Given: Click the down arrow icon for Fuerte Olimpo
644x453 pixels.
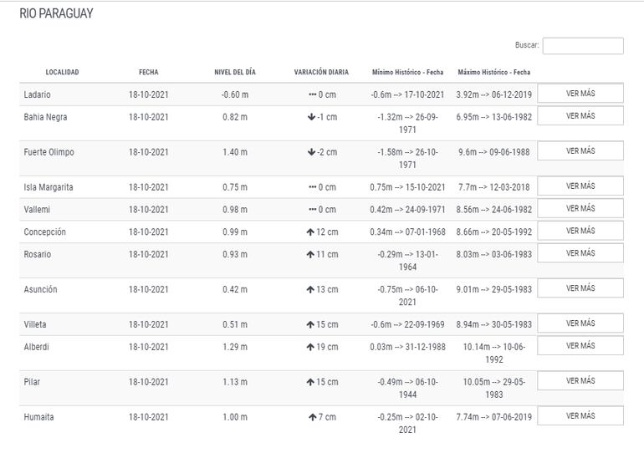Looking at the screenshot, I should tap(311, 152).
